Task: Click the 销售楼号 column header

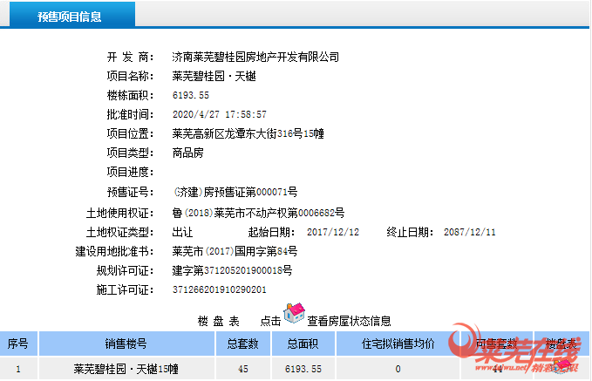Action: [126, 344]
